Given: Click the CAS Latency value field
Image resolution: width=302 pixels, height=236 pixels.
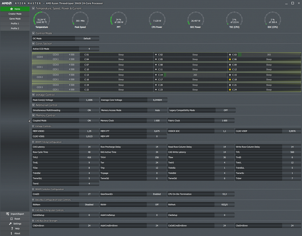Looking at the screenshot, I should pyautogui.click(x=89, y=147).
